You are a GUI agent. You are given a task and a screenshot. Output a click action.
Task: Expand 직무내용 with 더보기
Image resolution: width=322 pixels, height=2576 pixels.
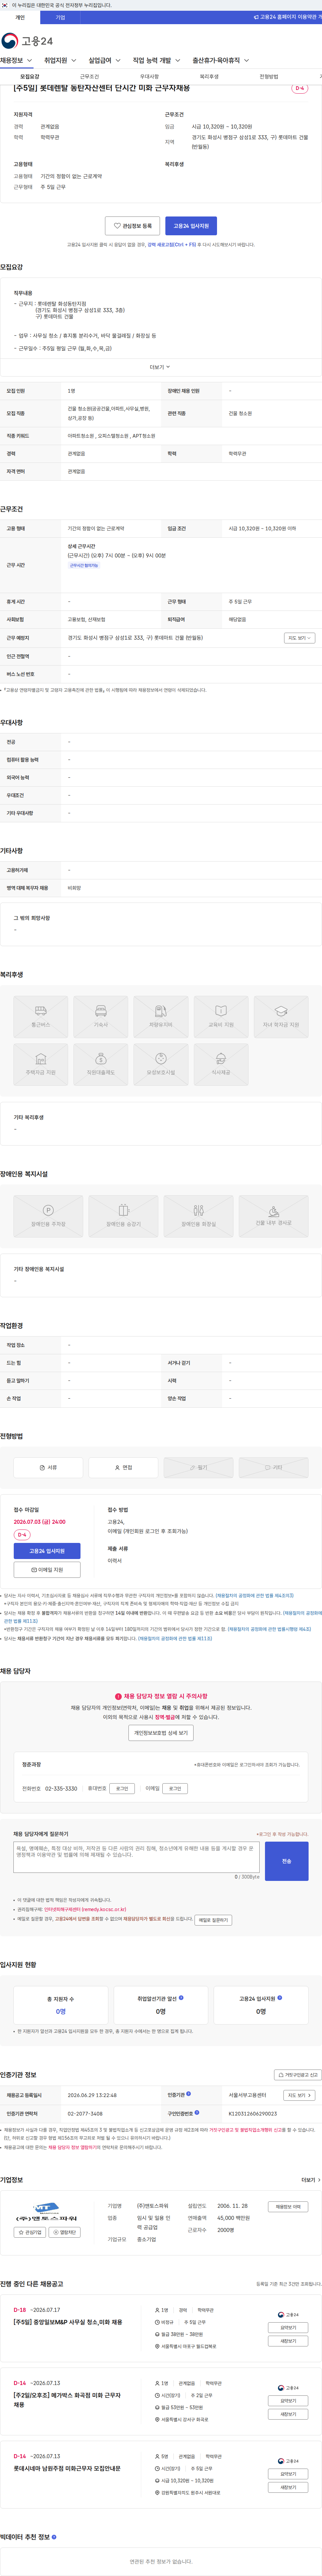coord(160,367)
